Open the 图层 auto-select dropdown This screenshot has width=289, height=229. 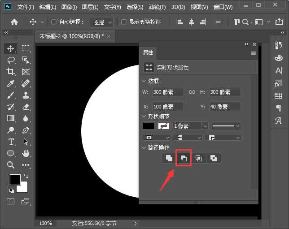[101, 22]
